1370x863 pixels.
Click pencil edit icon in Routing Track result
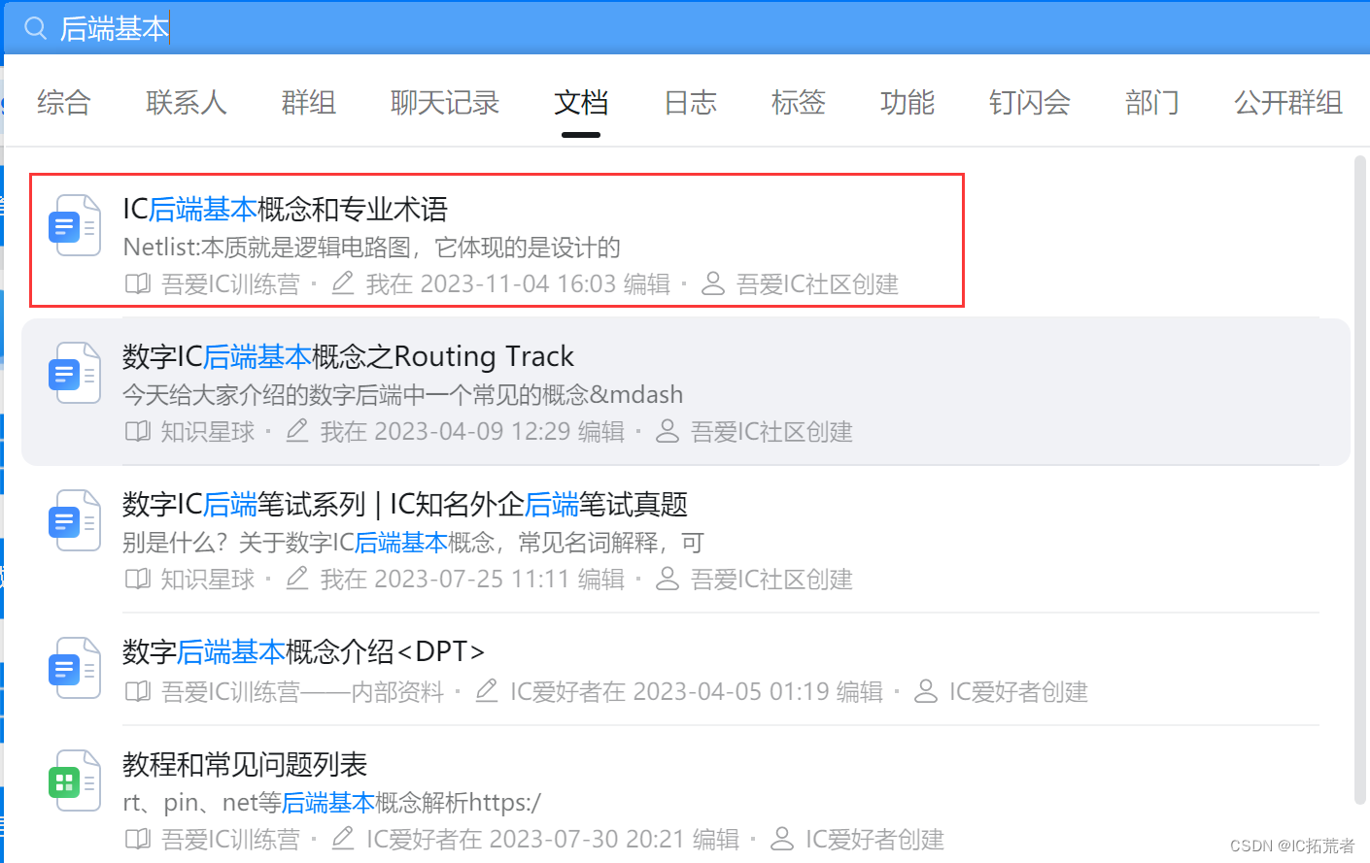point(297,431)
